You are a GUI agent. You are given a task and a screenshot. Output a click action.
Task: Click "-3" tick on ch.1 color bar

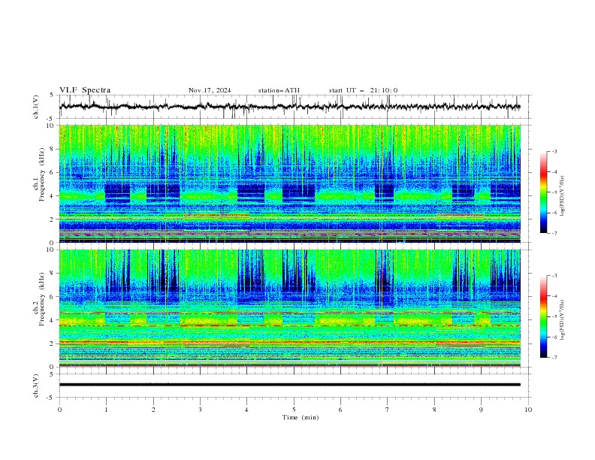pos(554,151)
